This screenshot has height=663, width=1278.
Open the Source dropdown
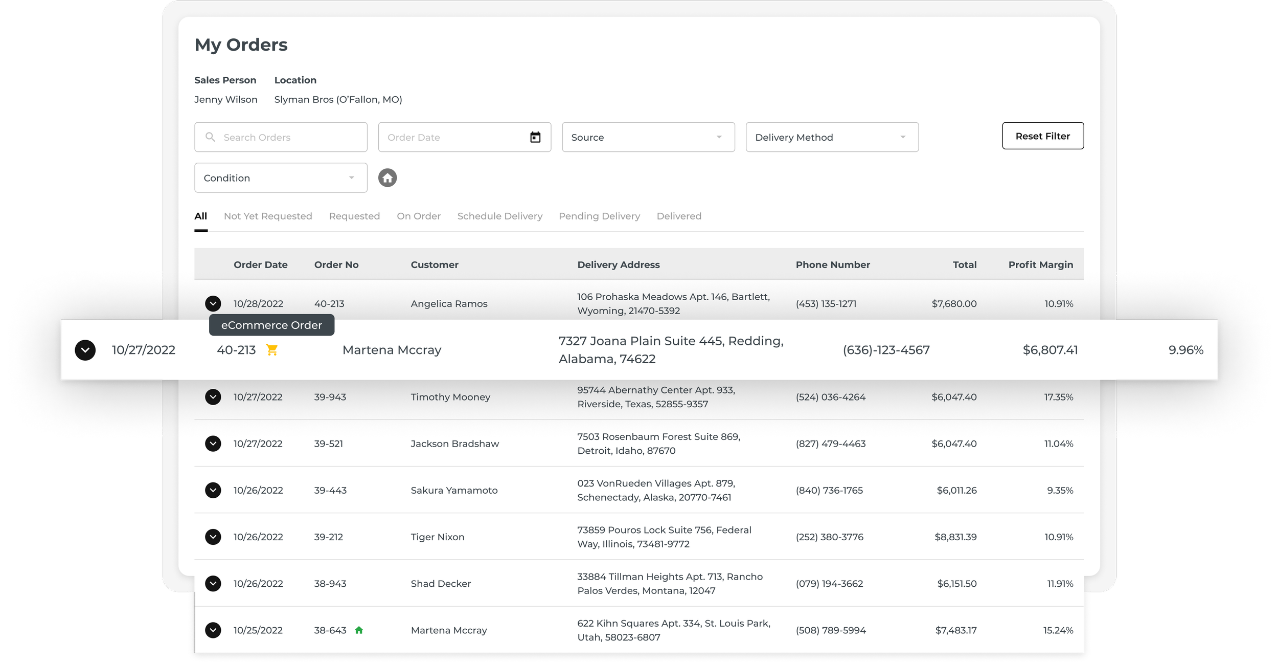(648, 137)
